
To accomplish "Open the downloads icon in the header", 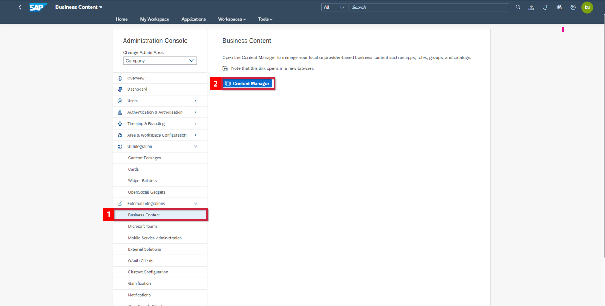I will pyautogui.click(x=531, y=7).
